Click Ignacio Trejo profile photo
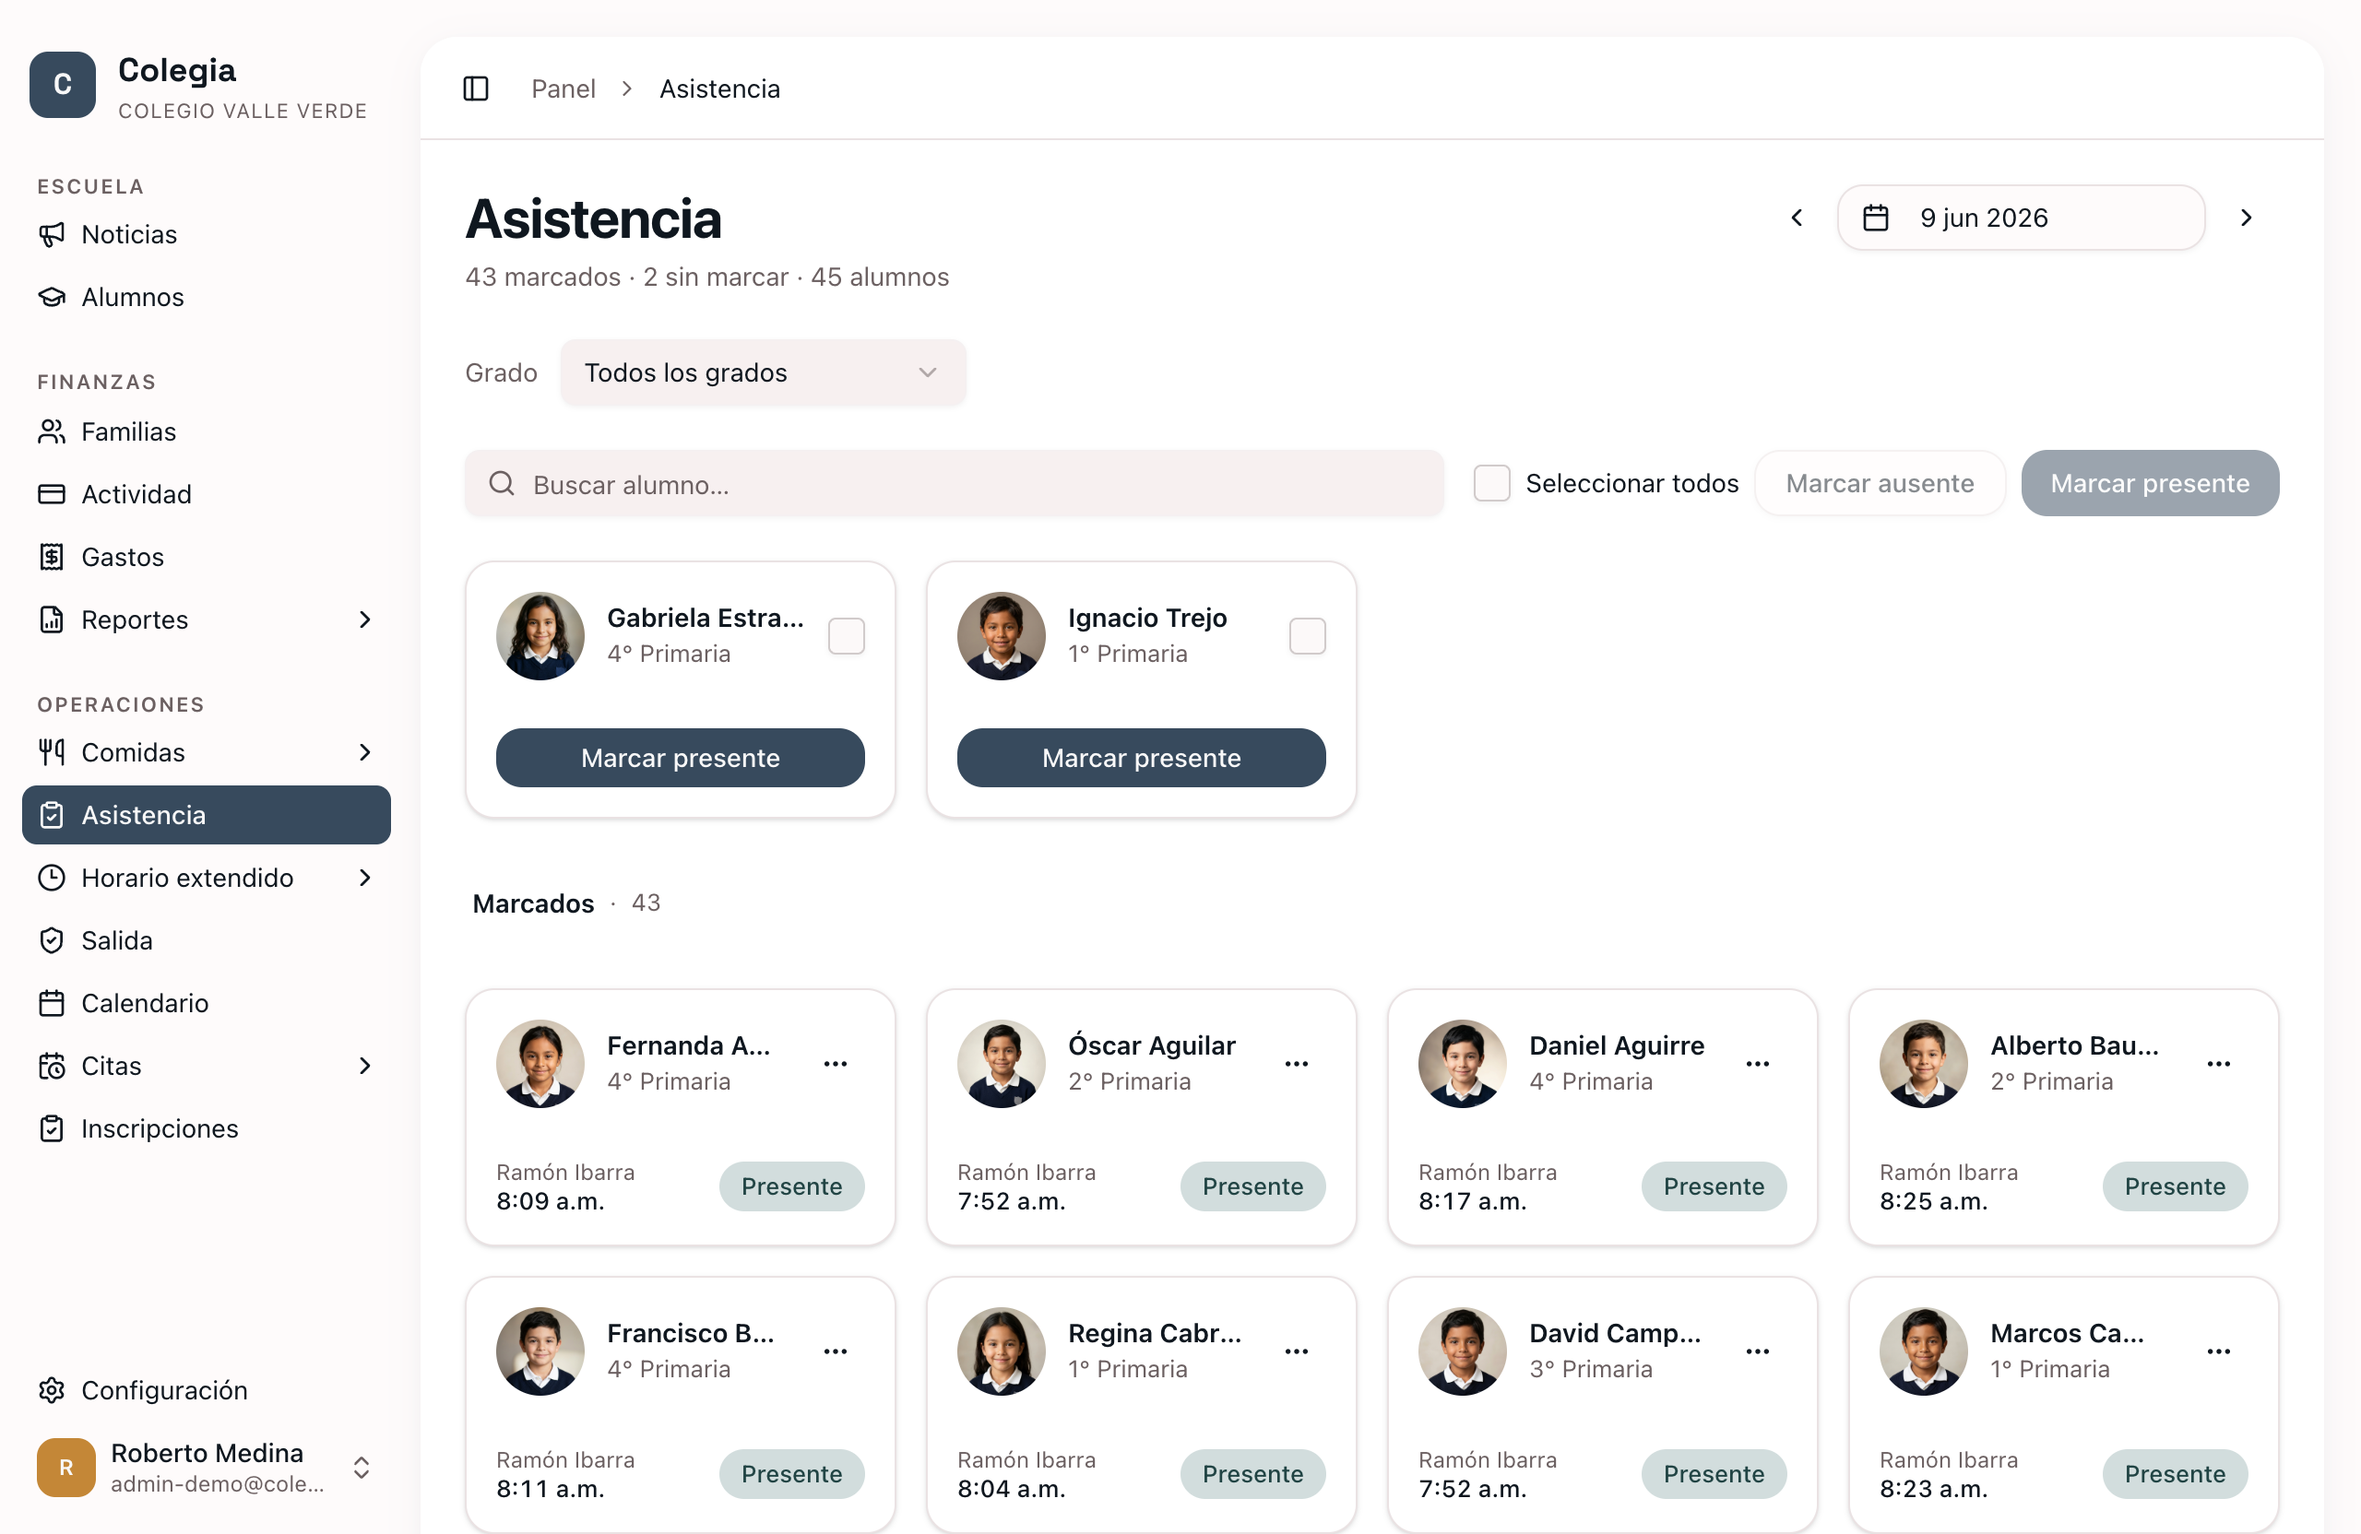2361x1534 pixels. [x=1001, y=635]
